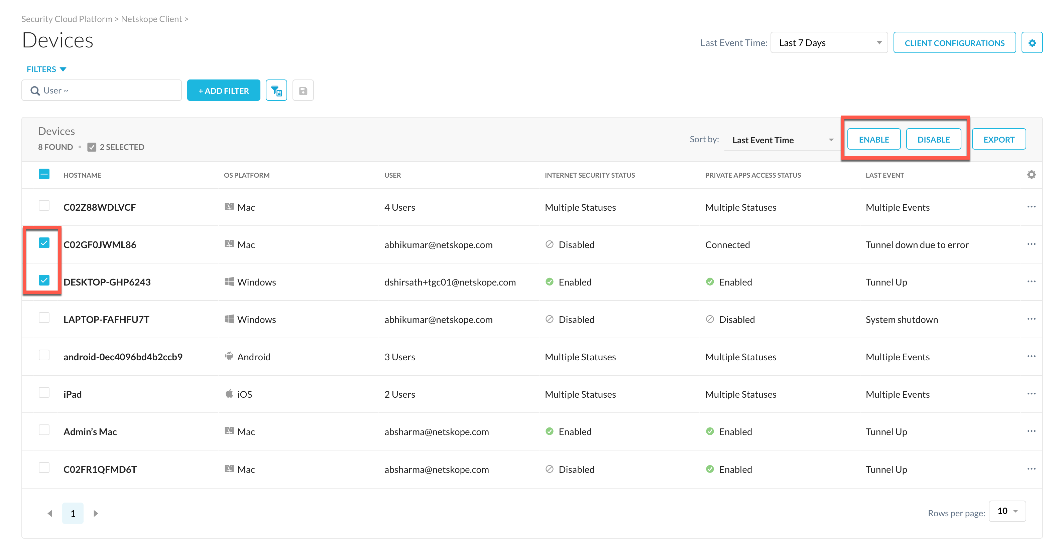Click 'Tunnel down due to error' event
Image resolution: width=1063 pixels, height=555 pixels.
point(917,245)
